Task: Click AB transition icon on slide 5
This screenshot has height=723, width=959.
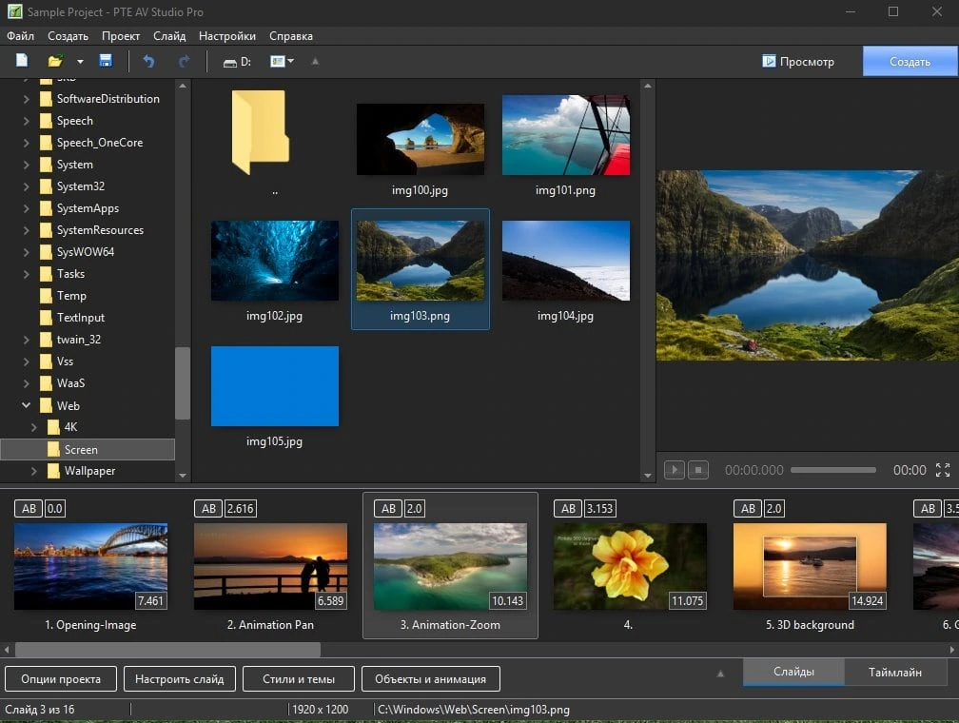Action: click(x=748, y=508)
